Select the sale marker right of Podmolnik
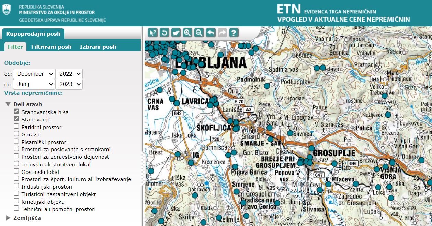 tap(267, 86)
